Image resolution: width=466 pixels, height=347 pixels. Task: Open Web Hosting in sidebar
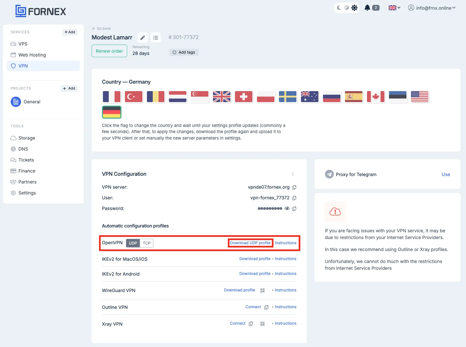(x=43, y=55)
